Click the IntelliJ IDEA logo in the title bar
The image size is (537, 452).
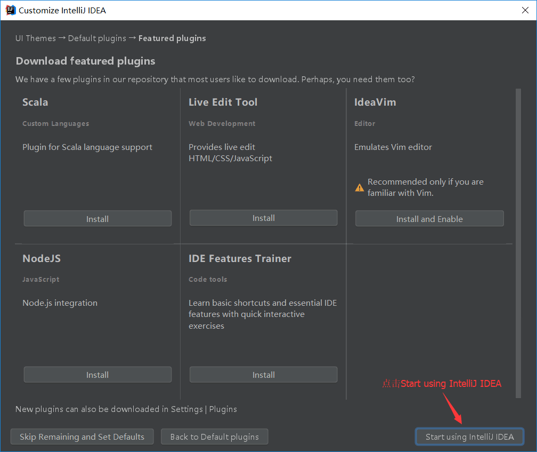coord(10,10)
